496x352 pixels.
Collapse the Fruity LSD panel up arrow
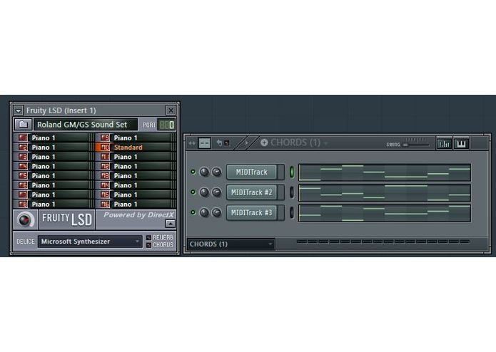coord(171,224)
